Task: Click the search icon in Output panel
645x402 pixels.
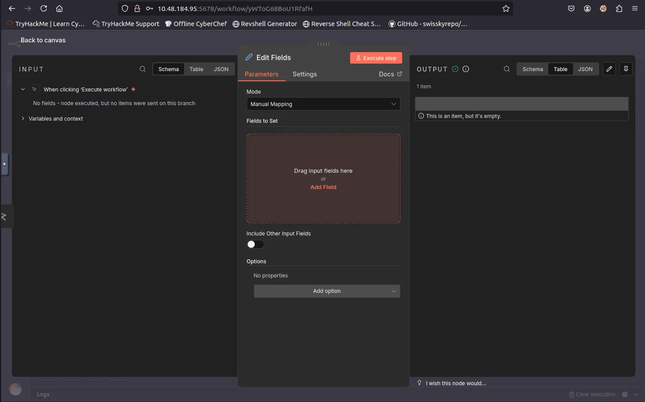Action: 506,69
